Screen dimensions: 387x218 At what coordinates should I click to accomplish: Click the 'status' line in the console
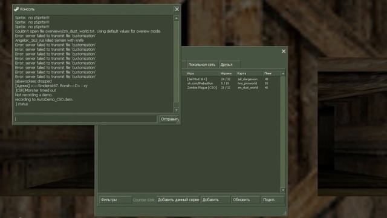[22, 104]
